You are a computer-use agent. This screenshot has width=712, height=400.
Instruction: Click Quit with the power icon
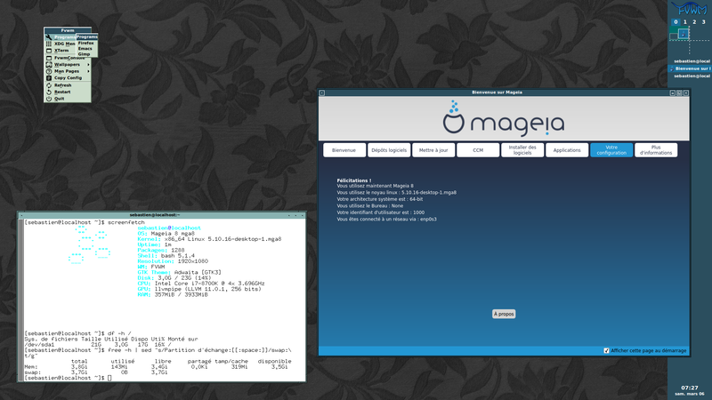(68, 99)
